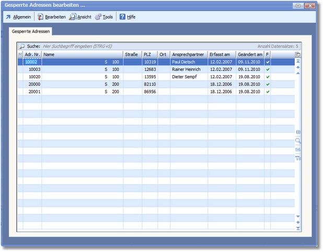Open the column chooser icon at grid corner
Image resolution: width=323 pixels, height=252 pixels.
click(x=298, y=54)
